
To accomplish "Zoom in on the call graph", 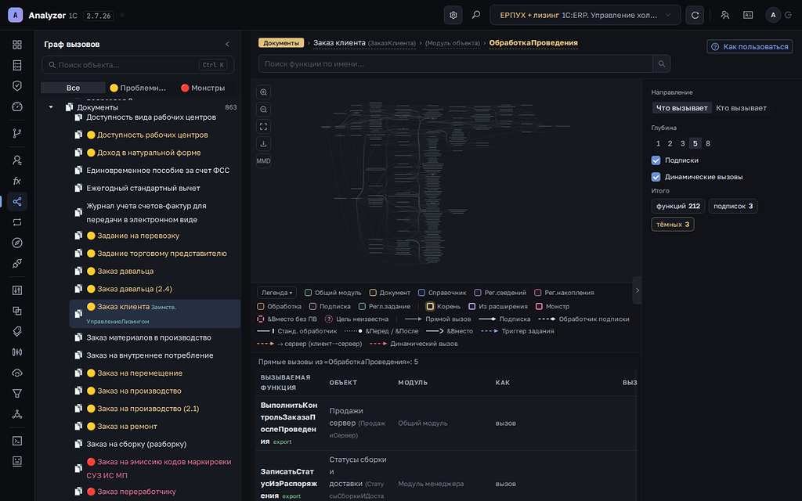I will click(x=263, y=92).
